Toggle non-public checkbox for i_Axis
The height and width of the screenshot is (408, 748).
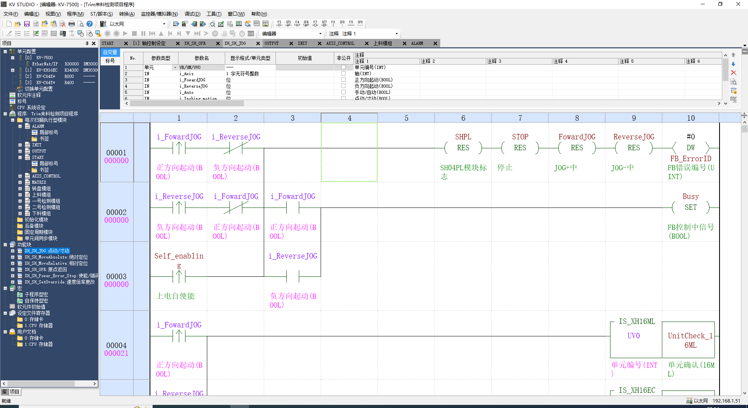click(343, 74)
